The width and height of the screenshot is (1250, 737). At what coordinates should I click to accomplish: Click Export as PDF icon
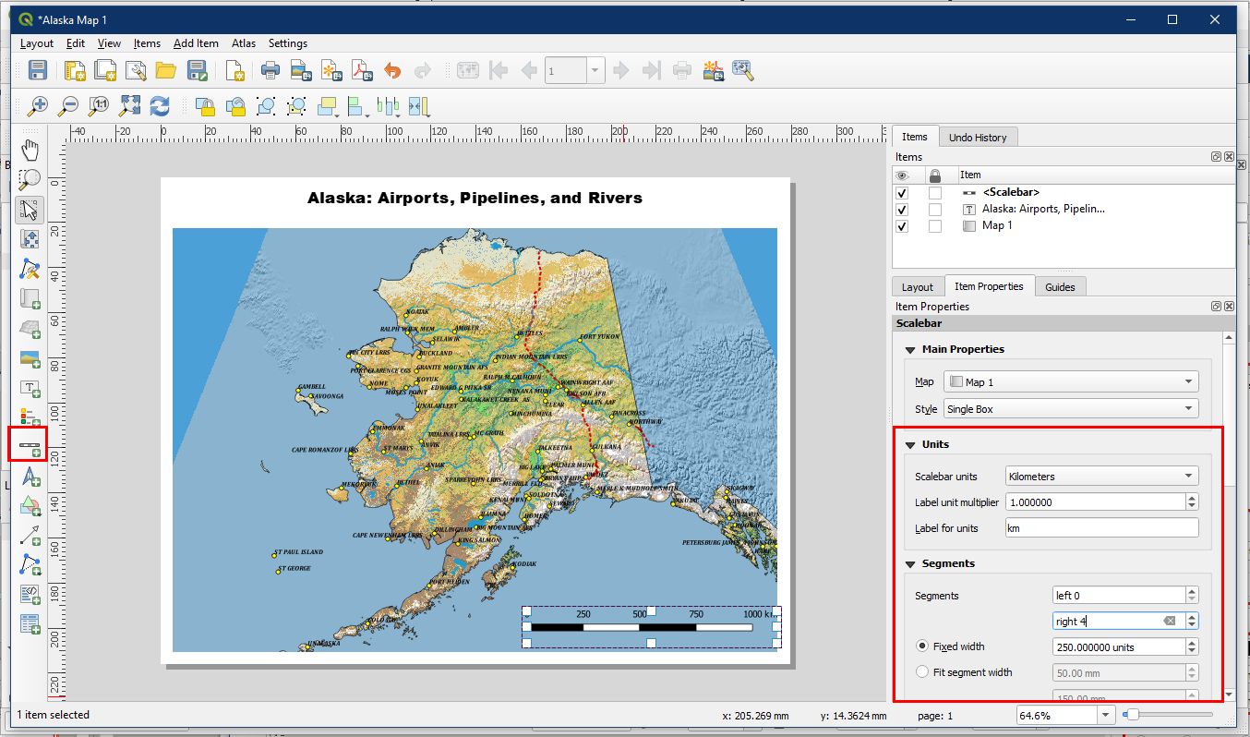pos(360,70)
